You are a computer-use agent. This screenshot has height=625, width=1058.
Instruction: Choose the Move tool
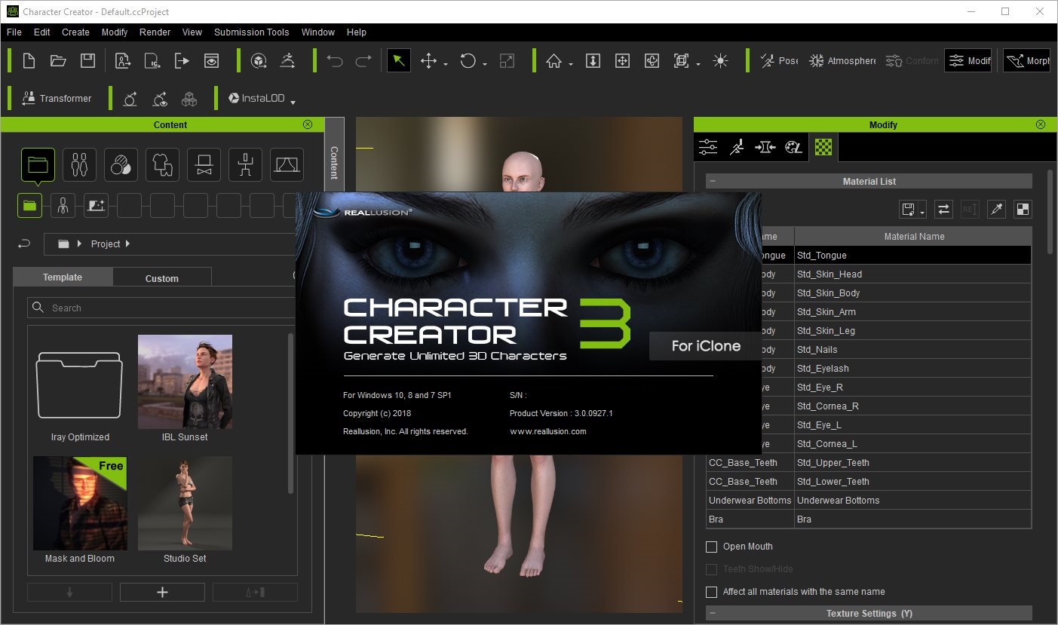pos(429,61)
